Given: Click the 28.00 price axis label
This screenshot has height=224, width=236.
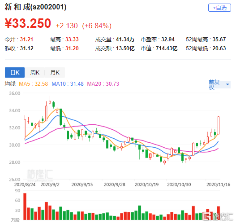Looking at the screenshot, I should pos(15,163).
